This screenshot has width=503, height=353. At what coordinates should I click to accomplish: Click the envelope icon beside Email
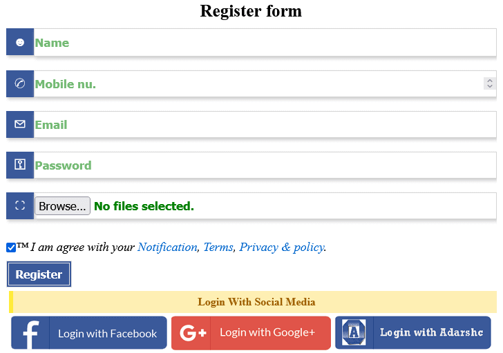click(20, 125)
